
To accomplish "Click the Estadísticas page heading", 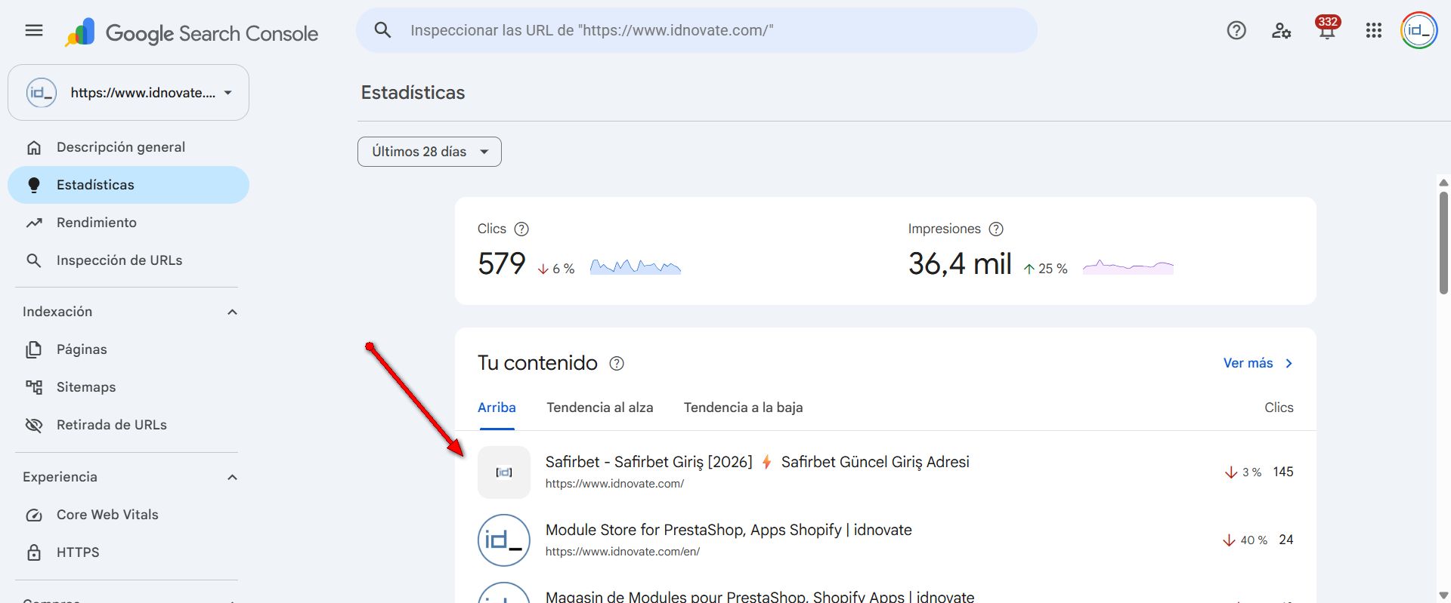I will (x=413, y=93).
